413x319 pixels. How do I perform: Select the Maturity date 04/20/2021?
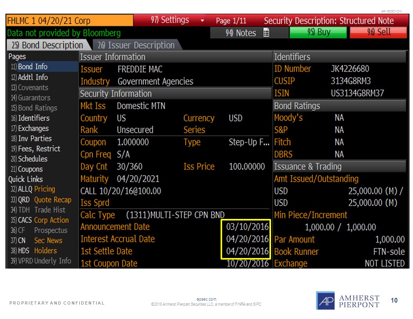tap(138, 179)
